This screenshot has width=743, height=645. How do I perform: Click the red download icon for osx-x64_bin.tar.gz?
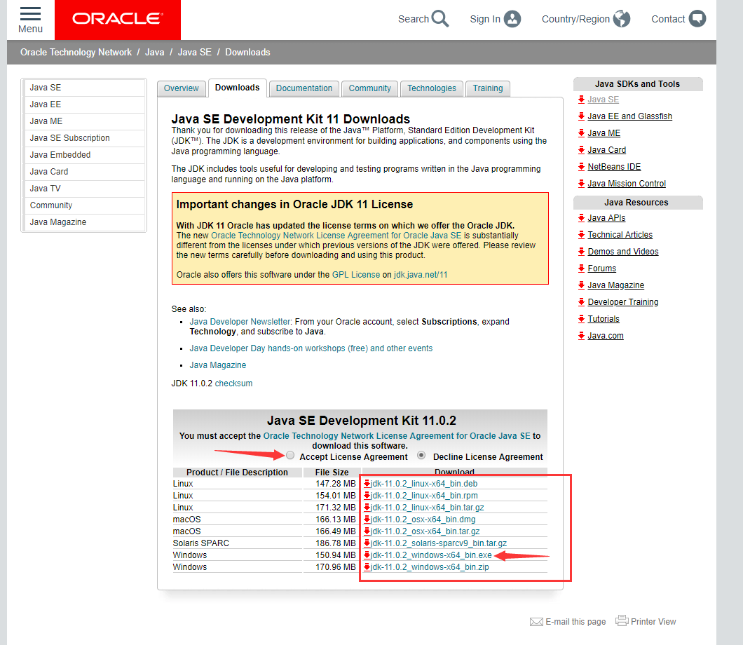point(367,531)
